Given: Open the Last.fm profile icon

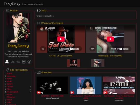Looking at the screenshot, I should tap(13, 62).
